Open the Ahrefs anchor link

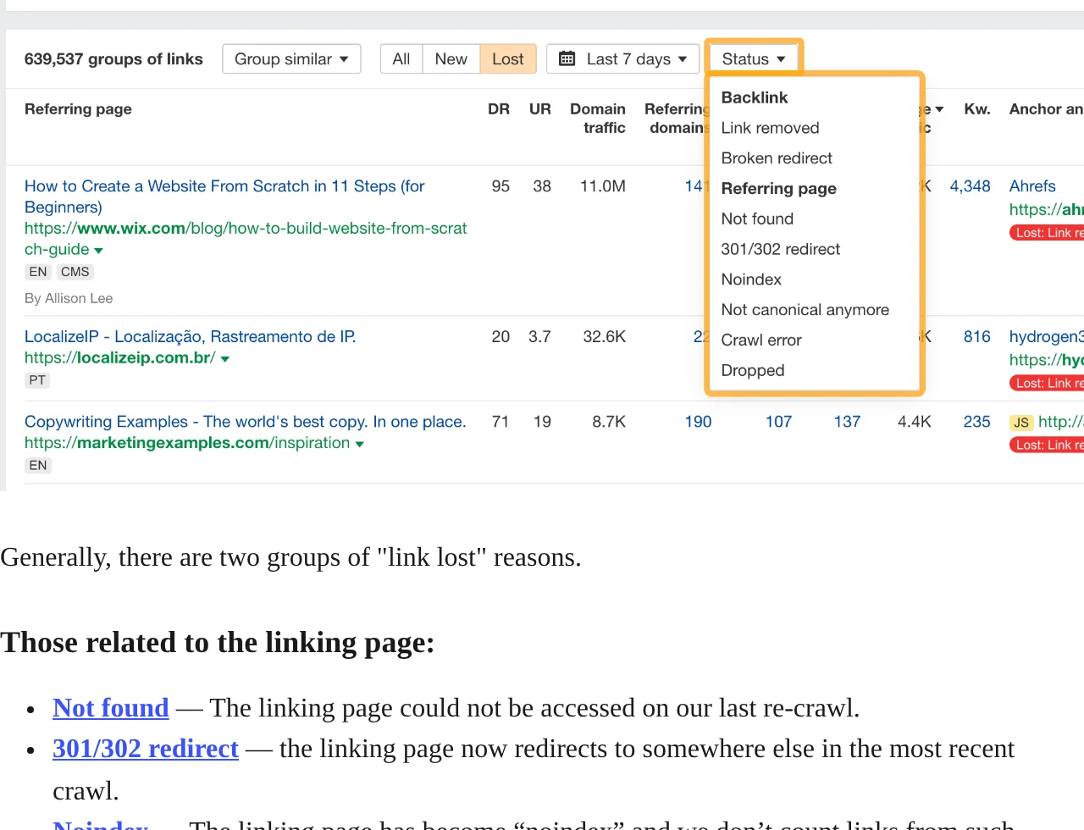click(1032, 186)
